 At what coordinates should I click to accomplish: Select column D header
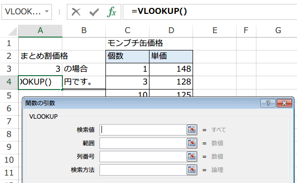coord(171,31)
